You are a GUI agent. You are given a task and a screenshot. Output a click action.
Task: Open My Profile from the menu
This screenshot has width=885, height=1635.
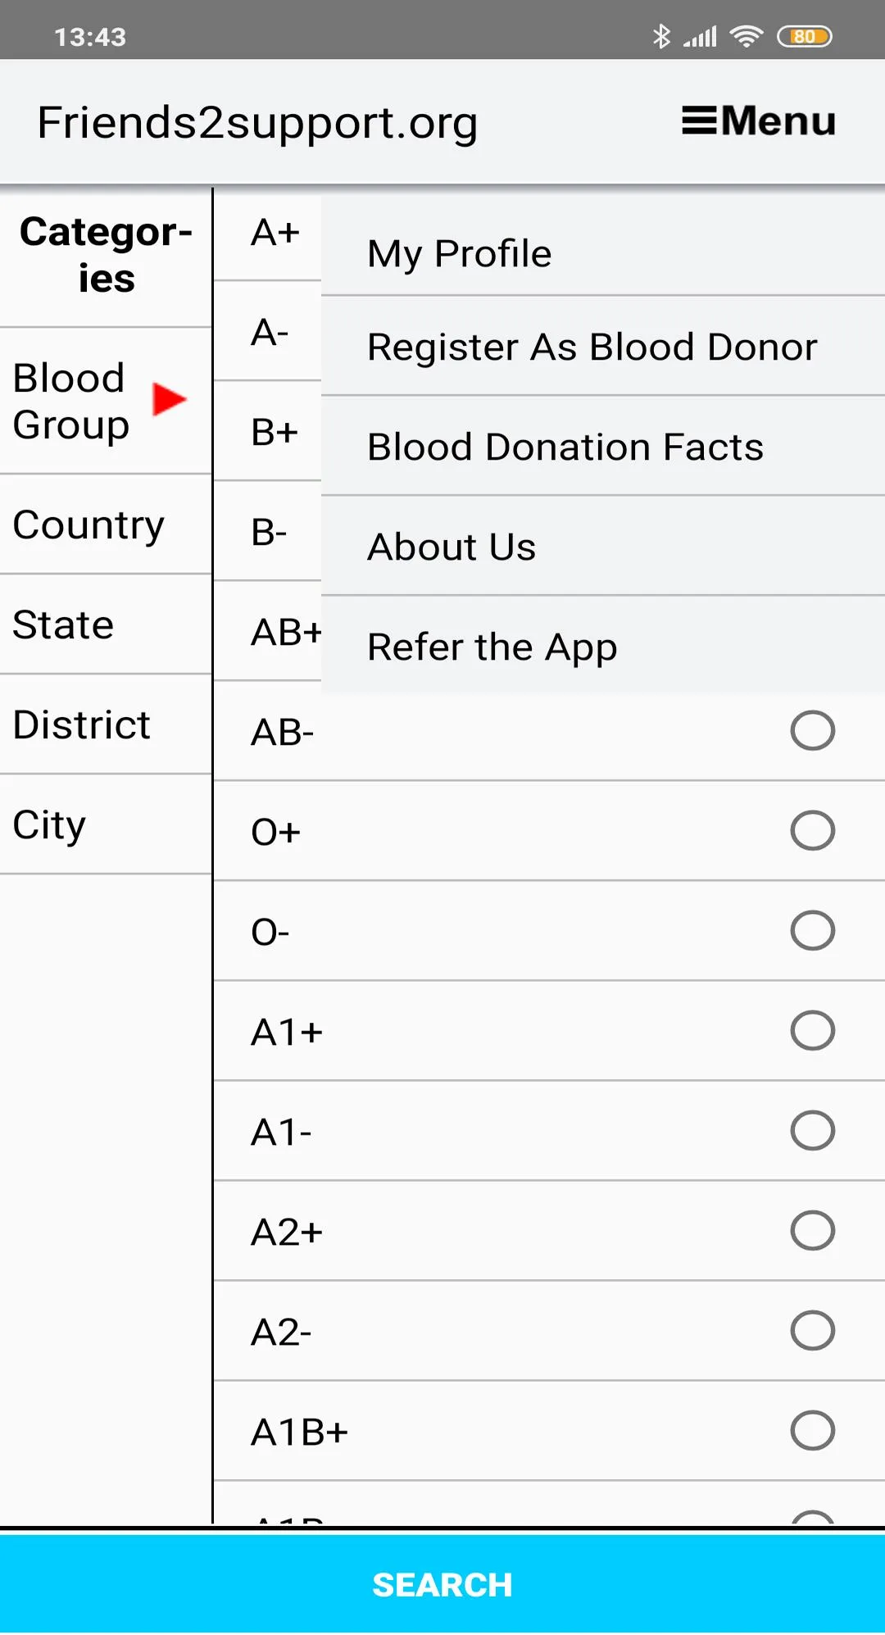pyautogui.click(x=460, y=254)
